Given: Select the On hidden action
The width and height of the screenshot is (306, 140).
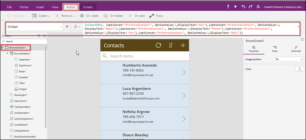Looking at the screenshot, I should pos(113,16).
